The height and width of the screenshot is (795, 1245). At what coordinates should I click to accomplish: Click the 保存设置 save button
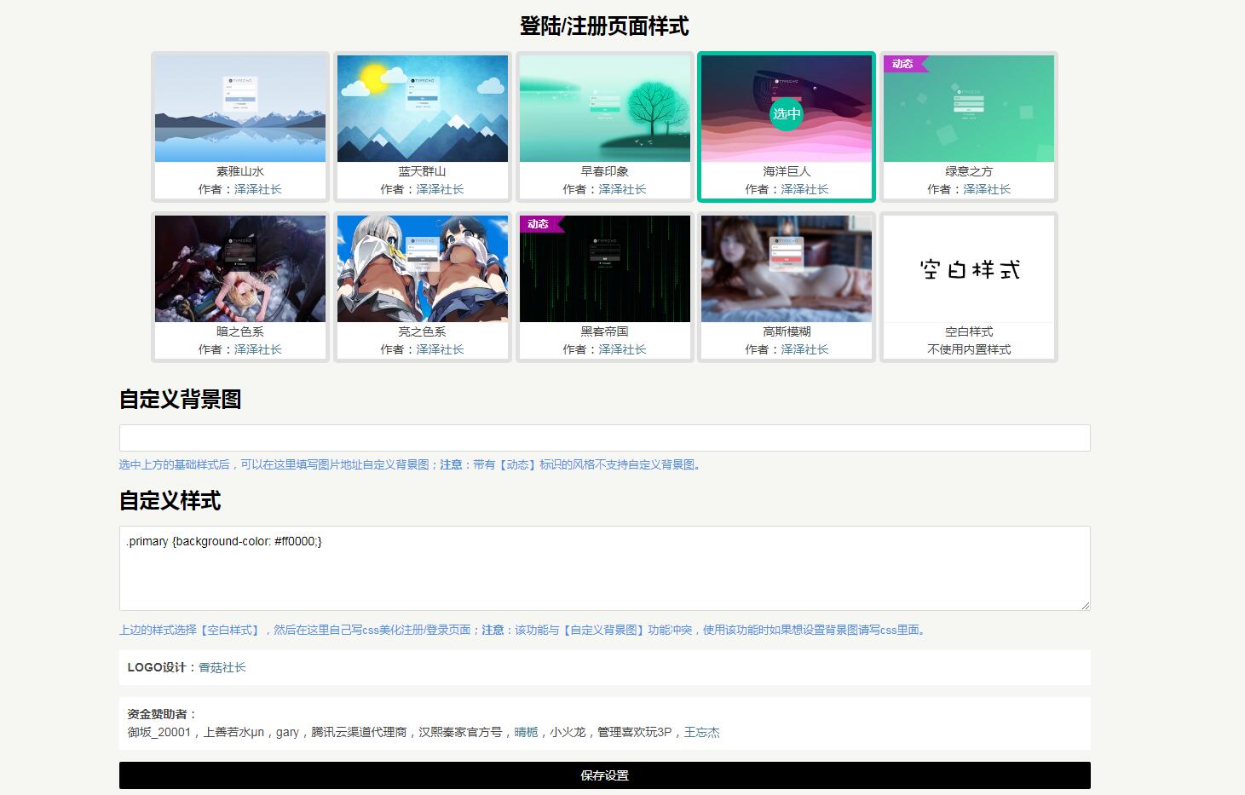pos(605,775)
